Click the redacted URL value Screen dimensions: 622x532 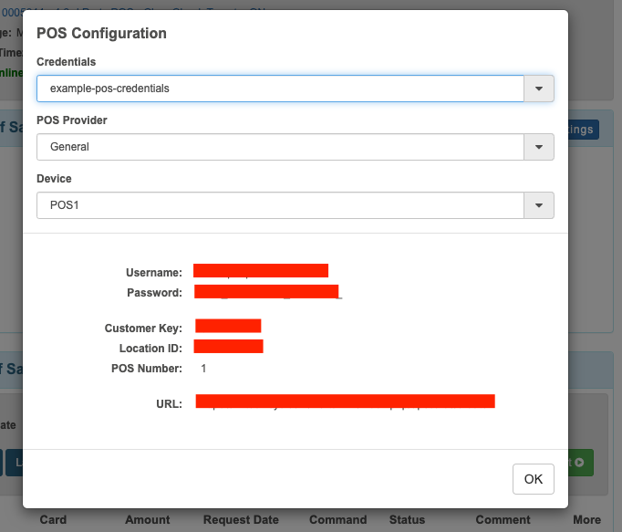tap(345, 401)
